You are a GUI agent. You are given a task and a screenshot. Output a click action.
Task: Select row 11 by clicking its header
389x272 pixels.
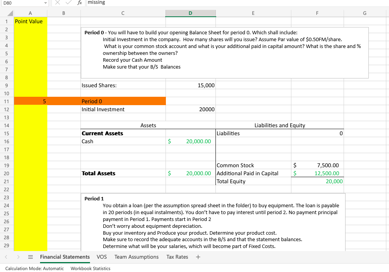coord(8,101)
